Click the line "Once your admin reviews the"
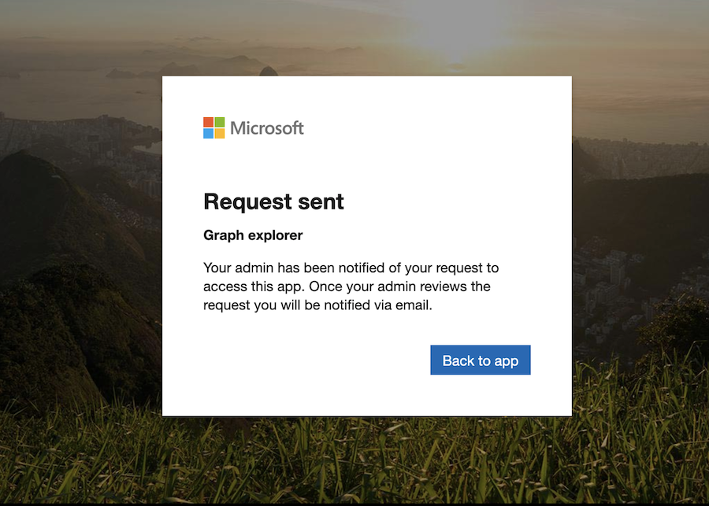The height and width of the screenshot is (506, 709). click(399, 286)
